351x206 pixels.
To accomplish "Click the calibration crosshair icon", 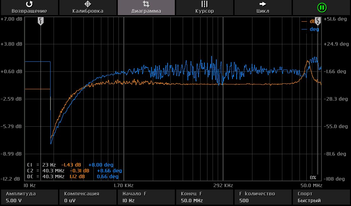I will coord(88,4).
